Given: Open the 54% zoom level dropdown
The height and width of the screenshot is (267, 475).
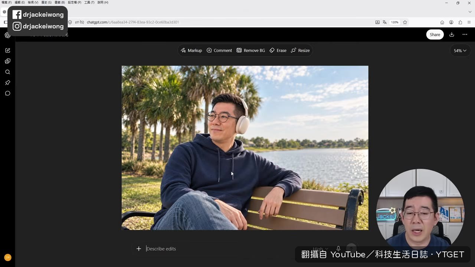Looking at the screenshot, I should [x=460, y=51].
